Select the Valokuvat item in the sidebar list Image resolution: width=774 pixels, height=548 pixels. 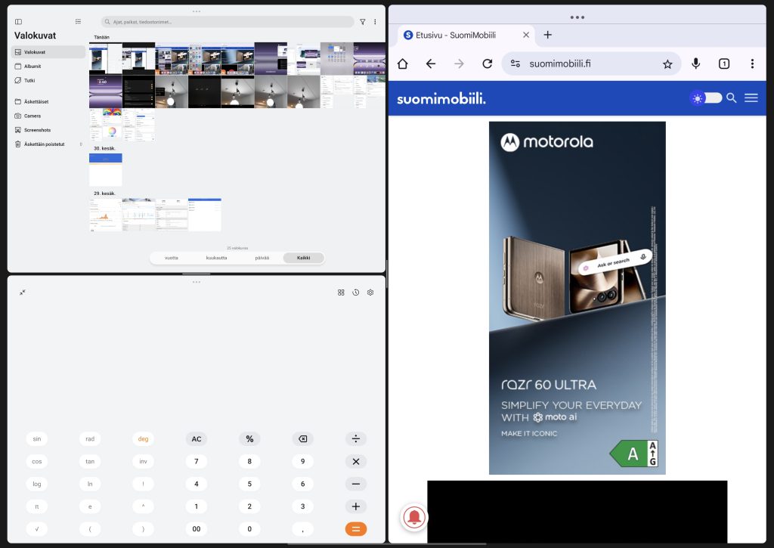48,52
